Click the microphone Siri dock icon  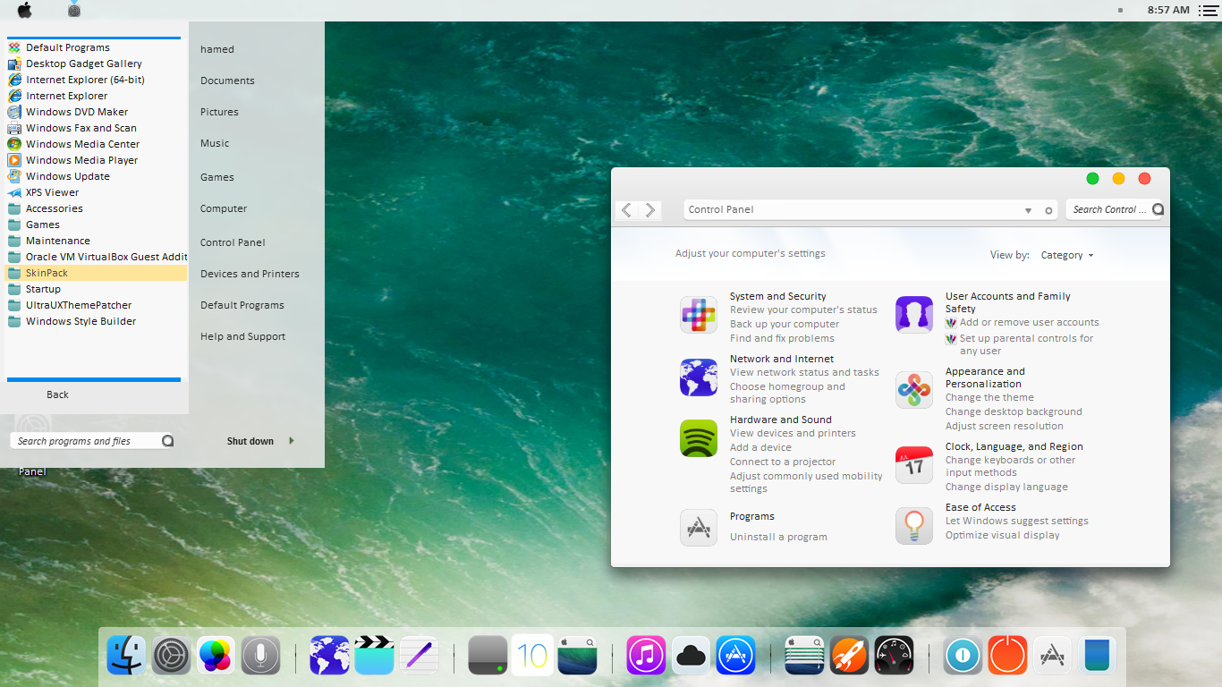tap(260, 656)
